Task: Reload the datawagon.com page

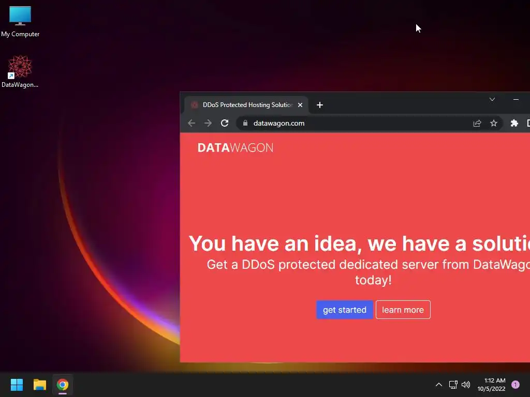Action: coord(225,123)
